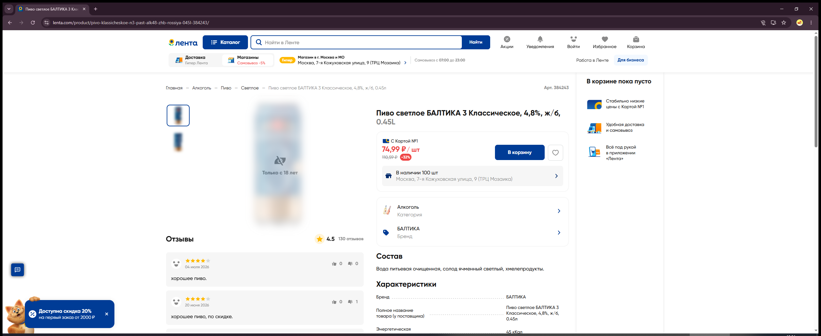
Task: Open Уведомления bell icon
Action: tap(540, 42)
